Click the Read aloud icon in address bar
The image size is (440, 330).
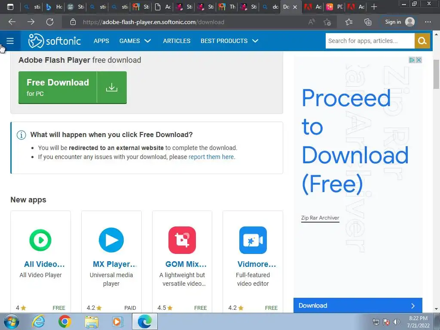click(x=312, y=22)
